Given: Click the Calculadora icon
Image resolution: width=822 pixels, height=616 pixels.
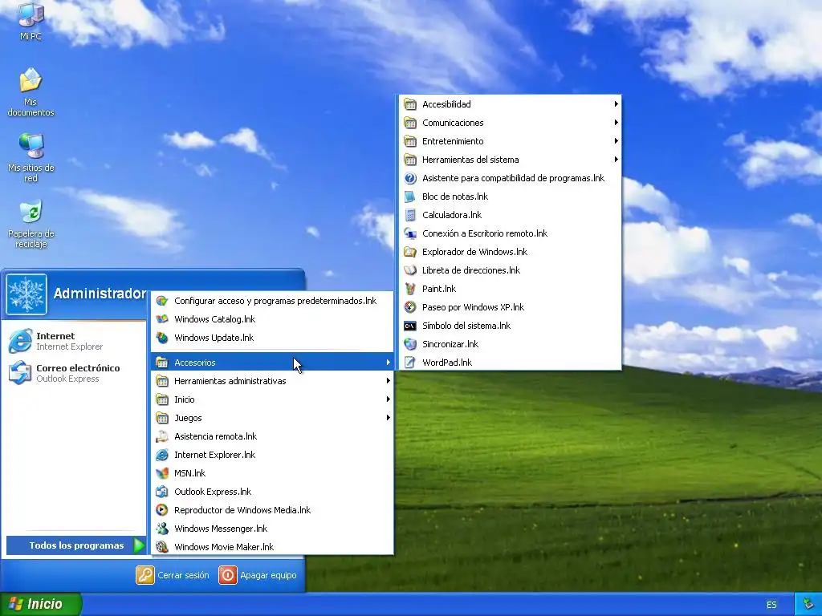Looking at the screenshot, I should (410, 215).
